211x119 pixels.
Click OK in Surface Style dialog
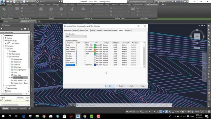[x=110, y=86]
